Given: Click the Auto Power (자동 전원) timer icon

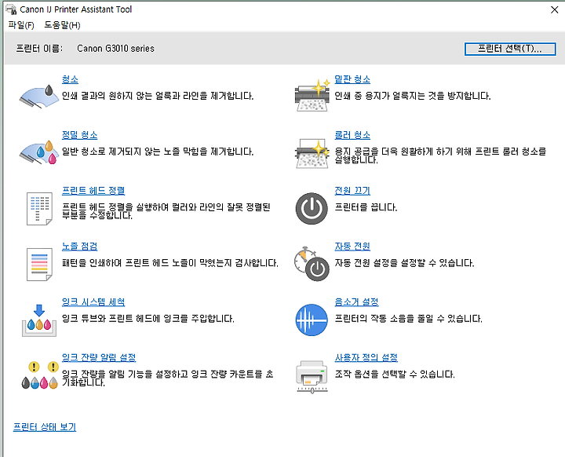Looking at the screenshot, I should tap(312, 264).
